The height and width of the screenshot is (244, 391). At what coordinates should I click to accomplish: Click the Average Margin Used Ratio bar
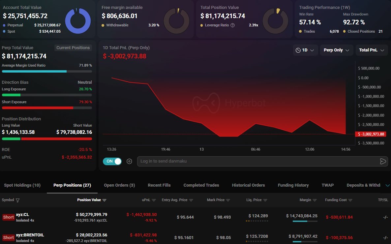[47, 71]
